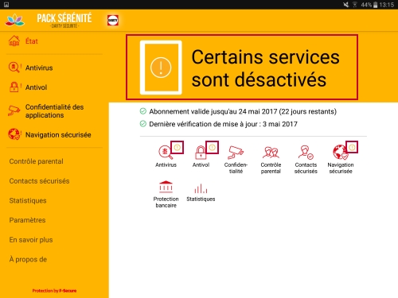The image size is (398, 298).
Task: Tap the 'Certains services sont désactivés' banner
Action: pos(242,68)
